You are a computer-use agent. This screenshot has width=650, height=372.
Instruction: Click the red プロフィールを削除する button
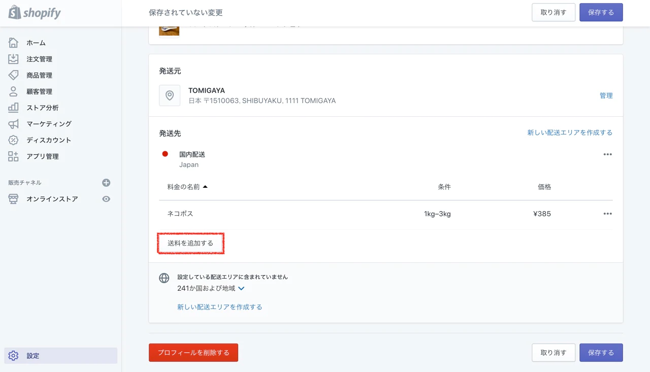[x=193, y=353]
